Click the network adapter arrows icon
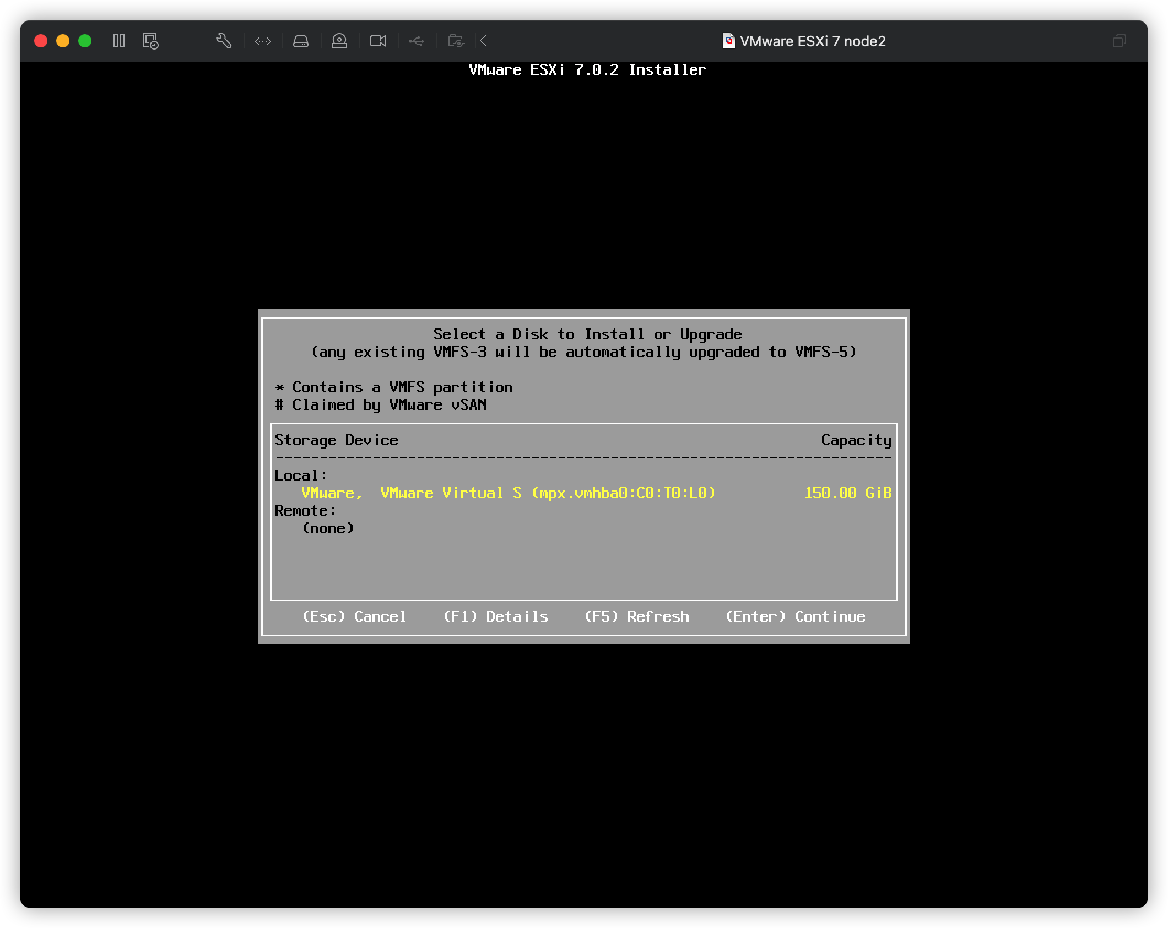Screen dimensions: 1168x928 (263, 41)
